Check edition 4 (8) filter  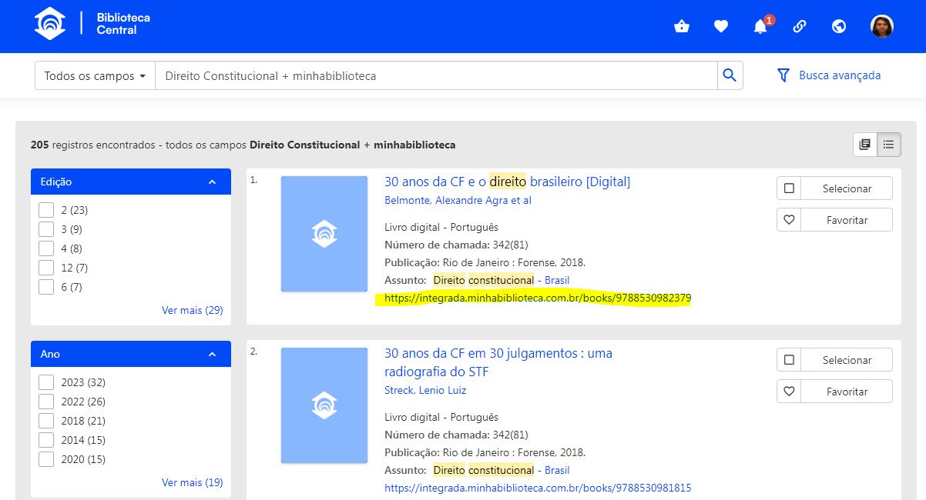click(x=46, y=248)
